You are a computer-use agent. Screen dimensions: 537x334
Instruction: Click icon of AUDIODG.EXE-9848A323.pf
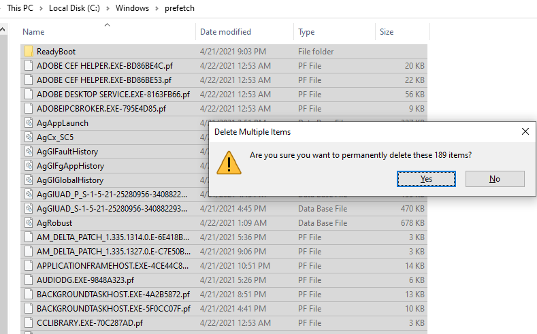(29, 280)
